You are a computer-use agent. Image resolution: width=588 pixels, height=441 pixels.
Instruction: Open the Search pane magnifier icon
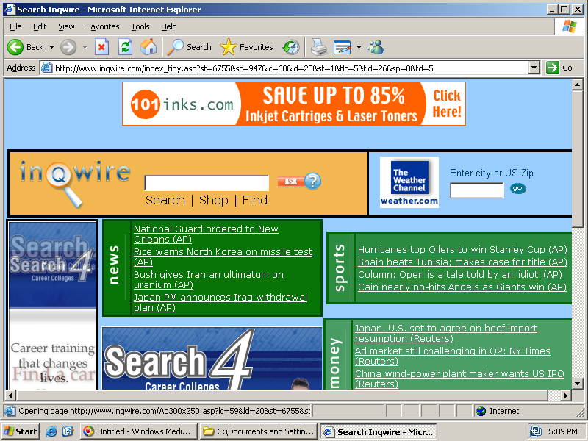click(175, 47)
